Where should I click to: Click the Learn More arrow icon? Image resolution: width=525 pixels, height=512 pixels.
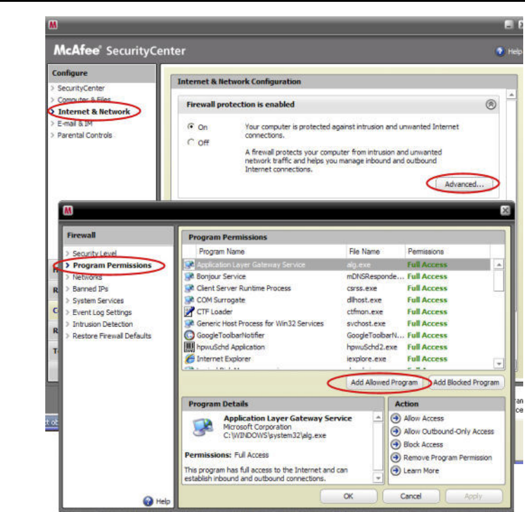coord(396,470)
